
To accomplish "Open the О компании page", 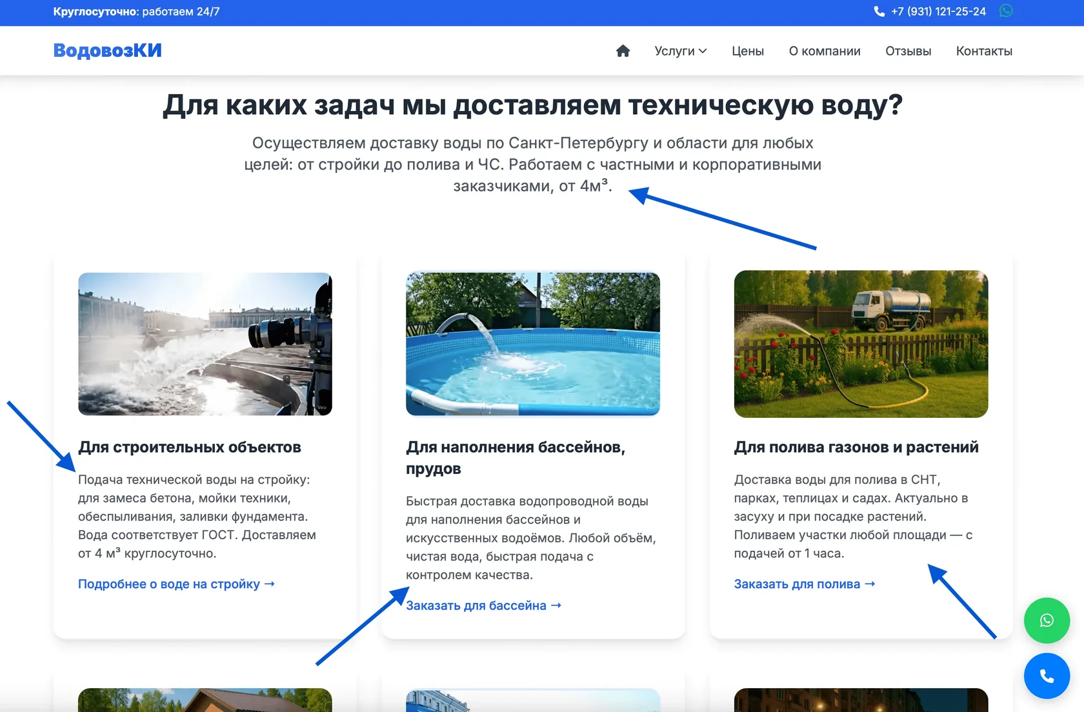I will (824, 51).
